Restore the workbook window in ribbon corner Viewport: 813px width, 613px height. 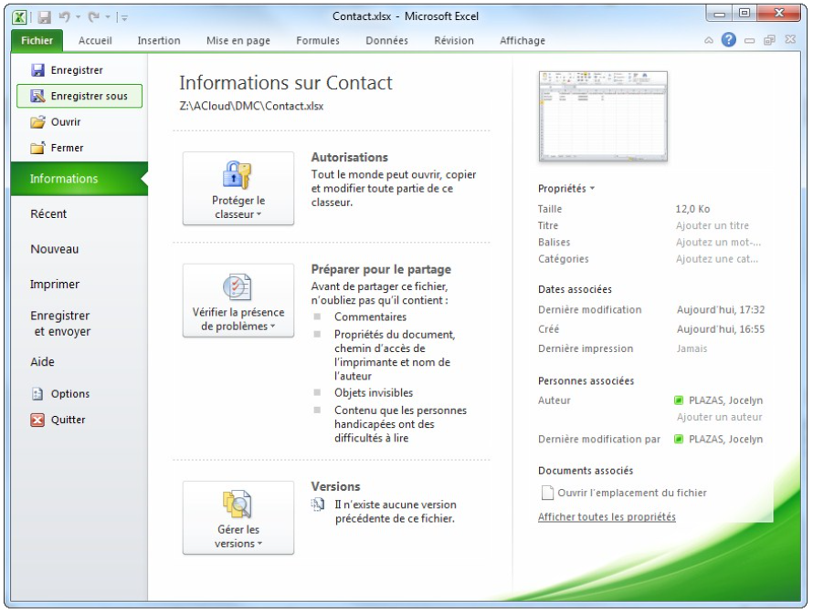click(769, 40)
